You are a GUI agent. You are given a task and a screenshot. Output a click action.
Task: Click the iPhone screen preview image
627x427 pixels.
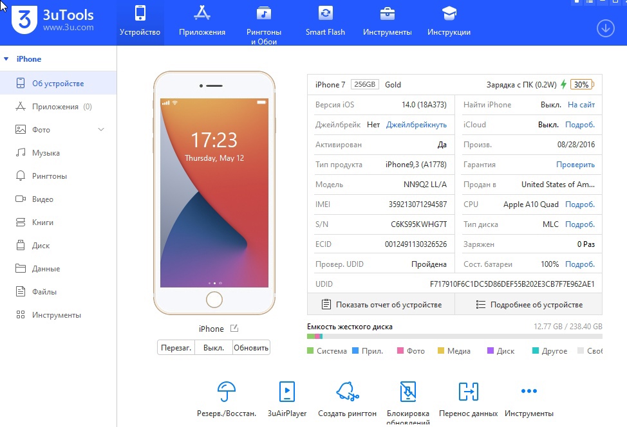(214, 193)
